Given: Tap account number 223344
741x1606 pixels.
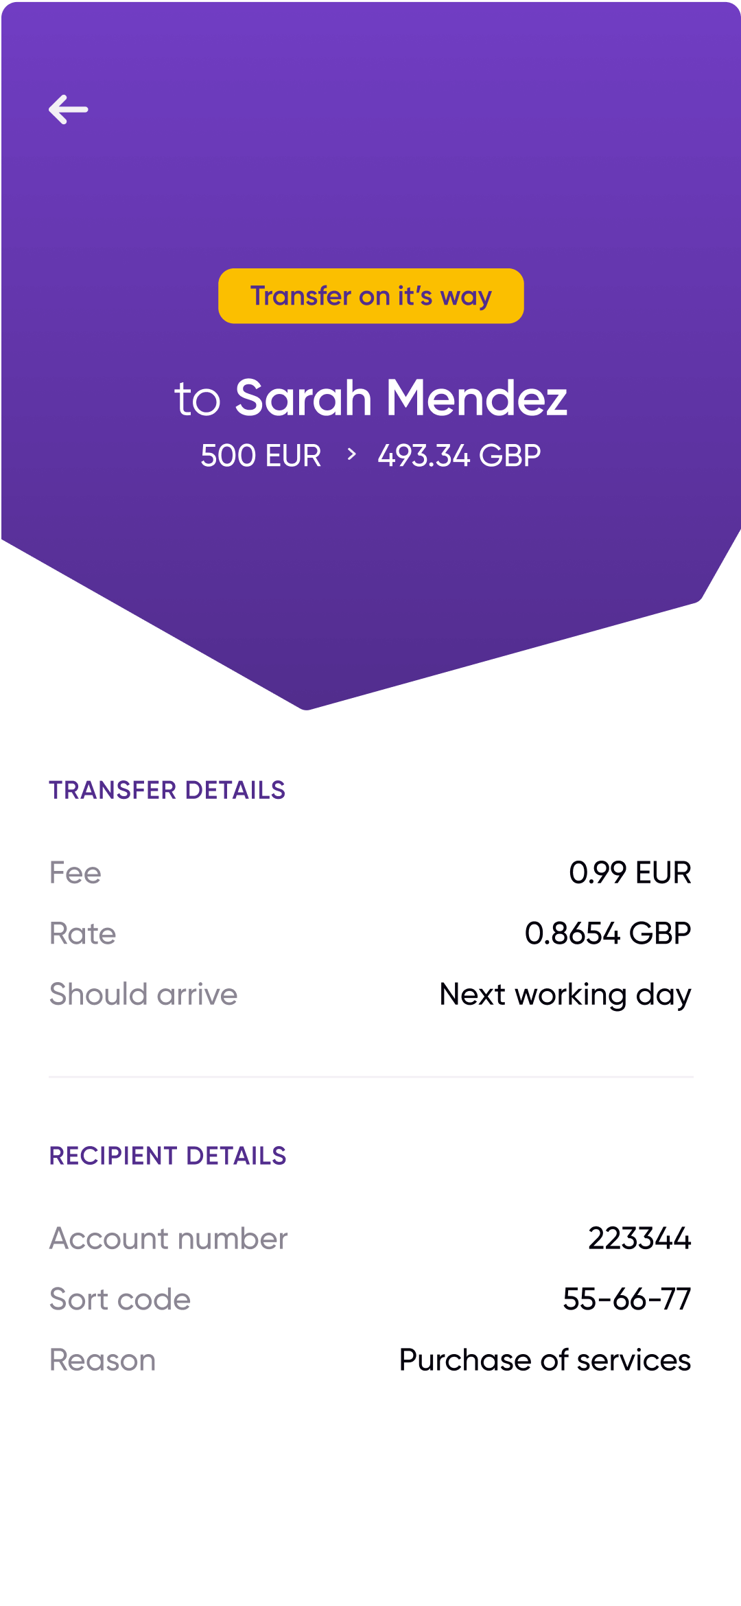Looking at the screenshot, I should tap(639, 1239).
